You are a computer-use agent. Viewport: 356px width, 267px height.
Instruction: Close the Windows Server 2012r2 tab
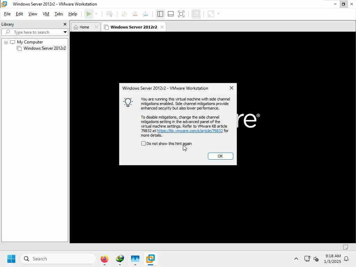[x=162, y=27]
